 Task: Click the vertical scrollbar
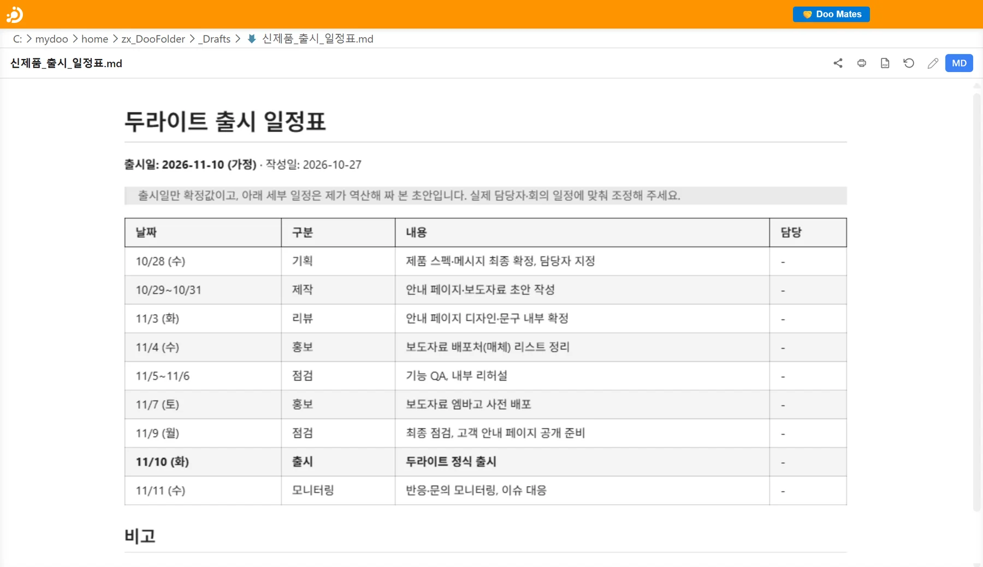click(977, 303)
